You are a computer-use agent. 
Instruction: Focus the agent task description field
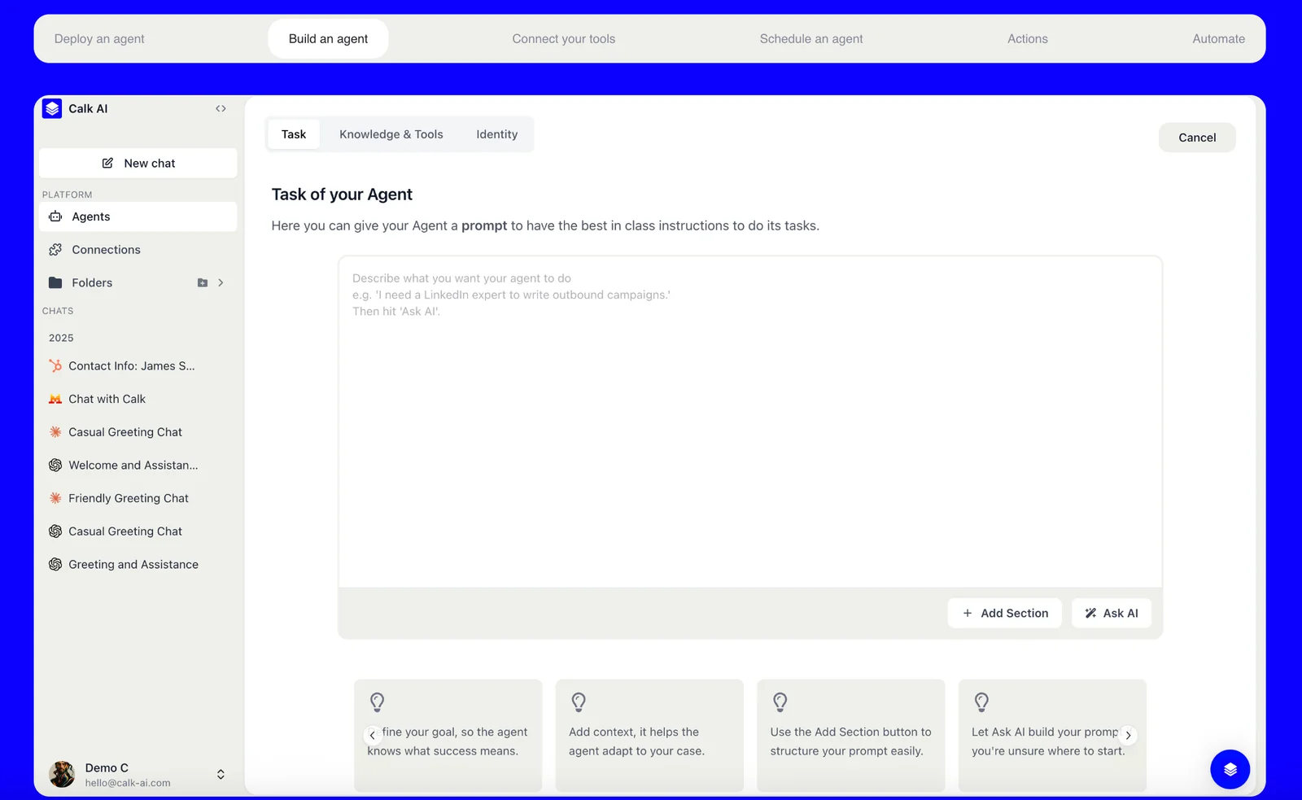749,423
